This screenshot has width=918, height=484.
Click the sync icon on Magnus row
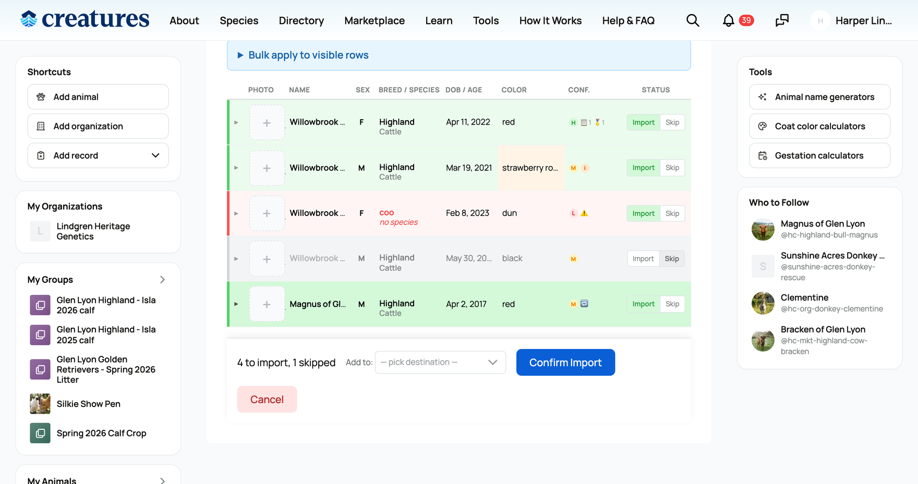point(584,304)
